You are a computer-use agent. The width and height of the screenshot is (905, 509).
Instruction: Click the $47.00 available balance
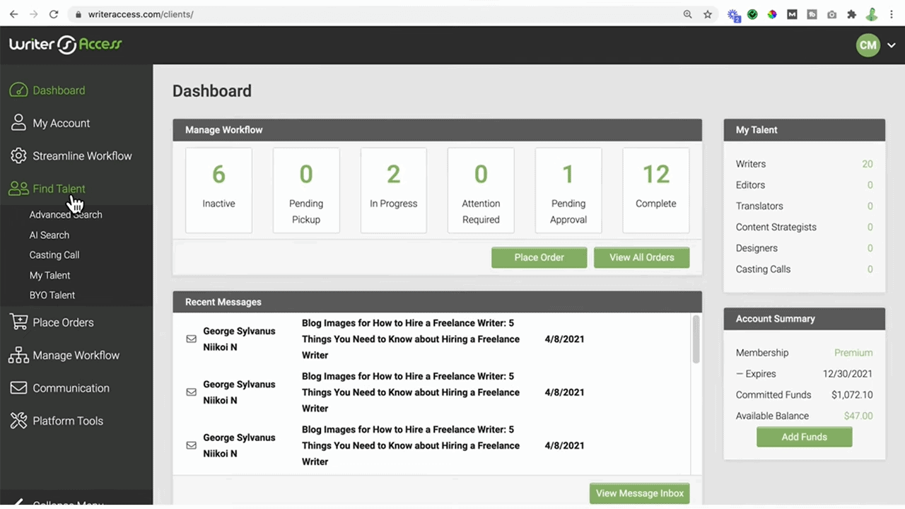pos(858,416)
